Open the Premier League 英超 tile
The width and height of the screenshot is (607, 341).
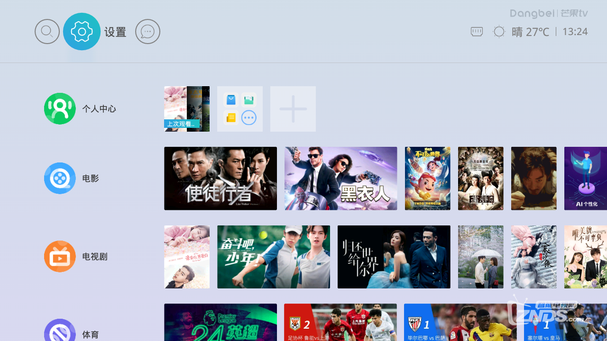tap(221, 323)
